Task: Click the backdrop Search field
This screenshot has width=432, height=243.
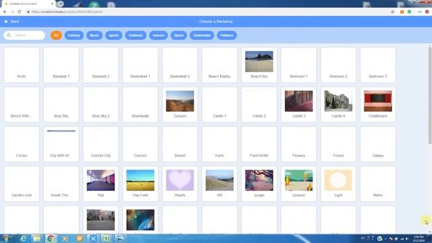Action: click(x=24, y=35)
